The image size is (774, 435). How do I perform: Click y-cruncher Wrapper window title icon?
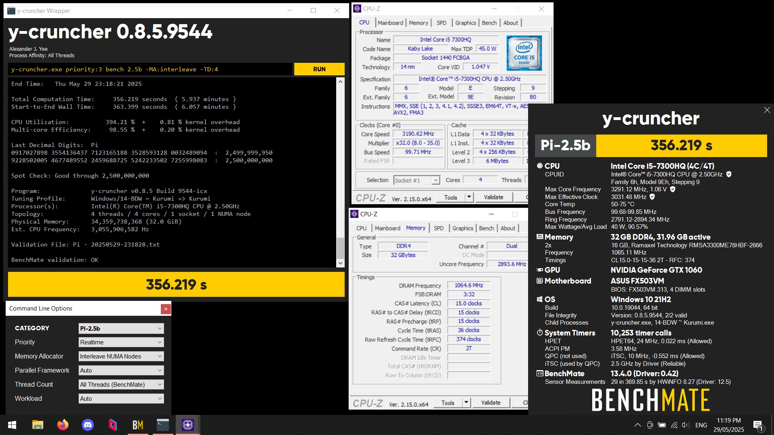click(11, 11)
